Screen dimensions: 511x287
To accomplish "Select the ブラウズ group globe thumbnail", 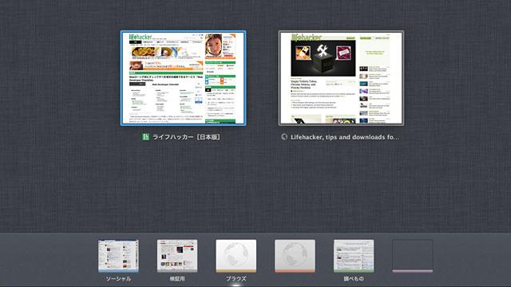I will click(236, 256).
